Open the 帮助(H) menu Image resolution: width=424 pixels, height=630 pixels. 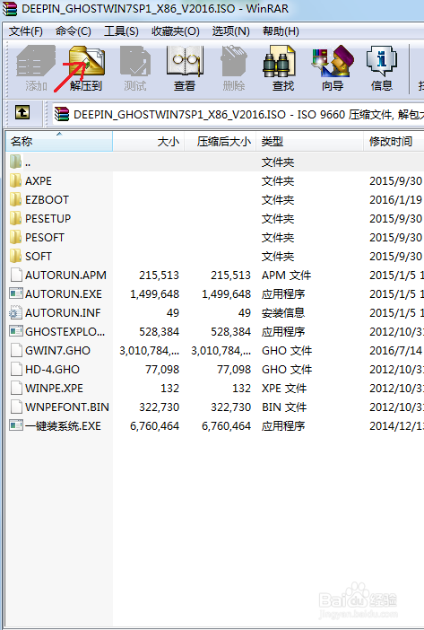tap(281, 31)
